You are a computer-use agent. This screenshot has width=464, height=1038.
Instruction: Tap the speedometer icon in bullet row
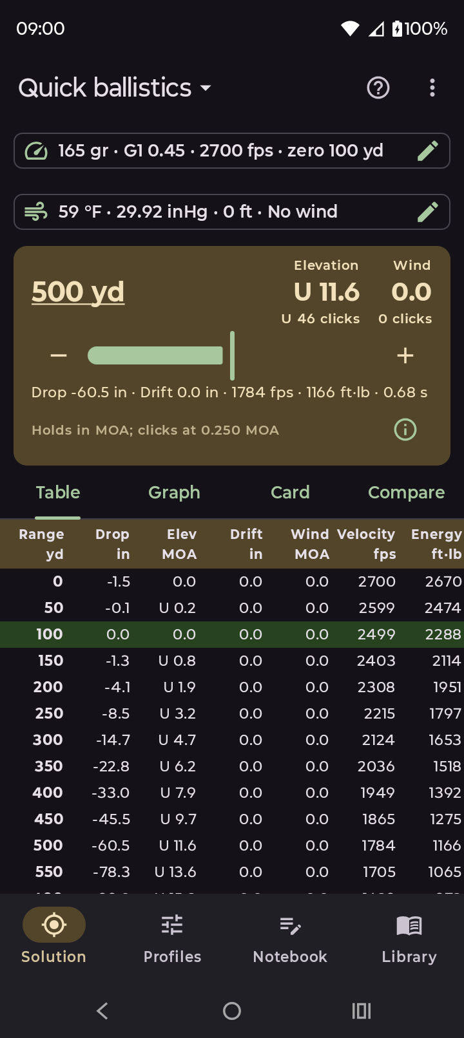point(36,151)
